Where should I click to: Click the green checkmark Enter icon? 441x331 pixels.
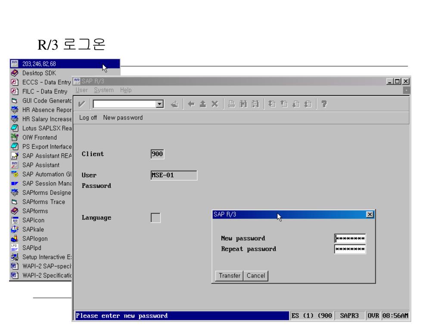82,104
